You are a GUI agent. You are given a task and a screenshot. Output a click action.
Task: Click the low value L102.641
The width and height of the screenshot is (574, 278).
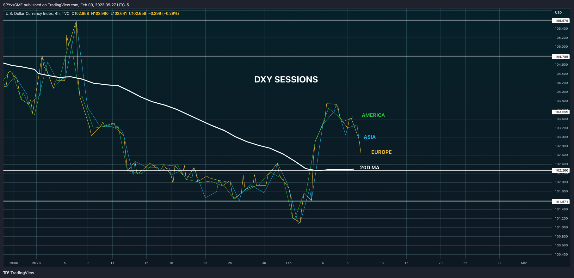coord(119,14)
